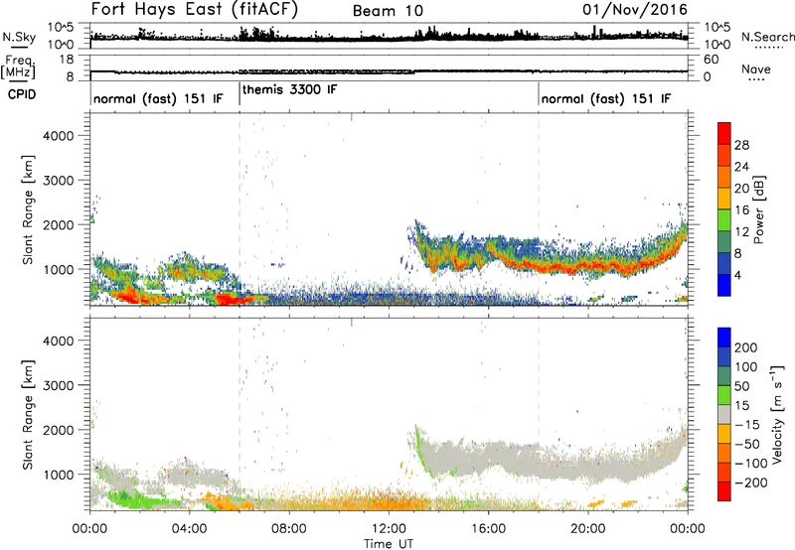The height and width of the screenshot is (550, 795).
Task: Click the '20:00' time axis label
Action: (x=587, y=529)
